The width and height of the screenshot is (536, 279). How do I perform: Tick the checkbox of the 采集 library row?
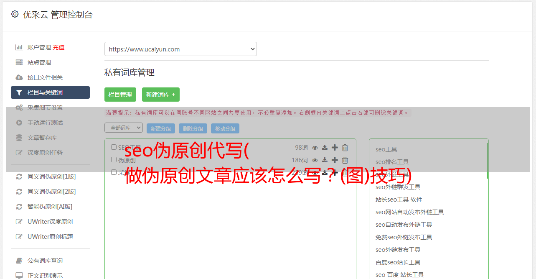pyautogui.click(x=114, y=172)
